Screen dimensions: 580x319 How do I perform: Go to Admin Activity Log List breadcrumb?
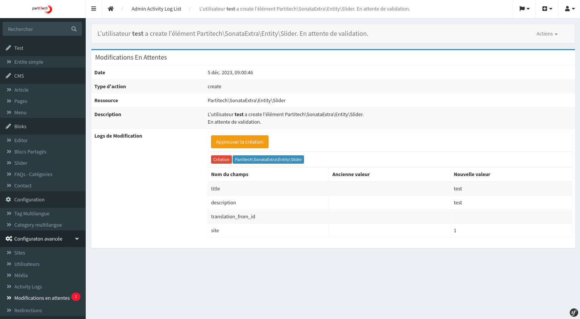click(156, 9)
